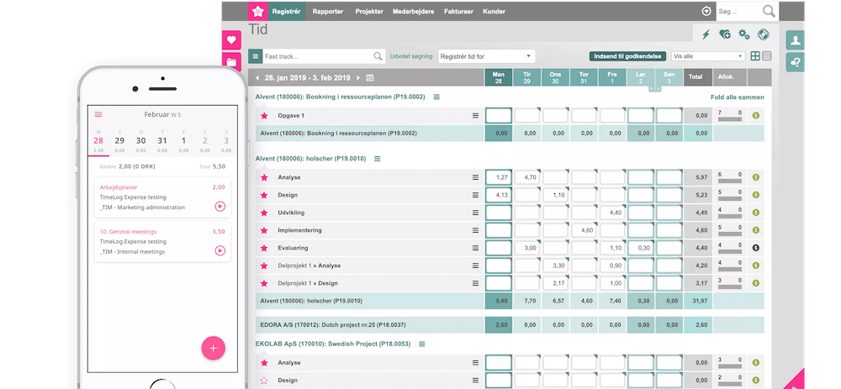Click the user profile icon in sidebar

tap(795, 40)
